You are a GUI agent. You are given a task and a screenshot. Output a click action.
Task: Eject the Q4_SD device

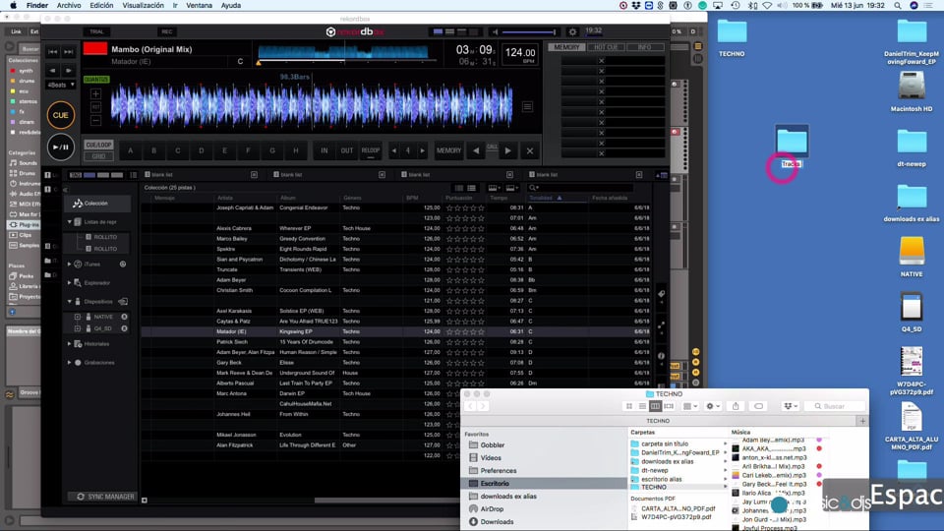coord(124,328)
